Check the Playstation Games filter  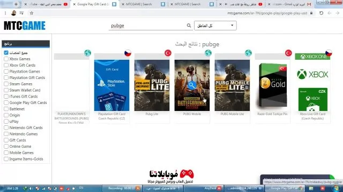[6, 71]
